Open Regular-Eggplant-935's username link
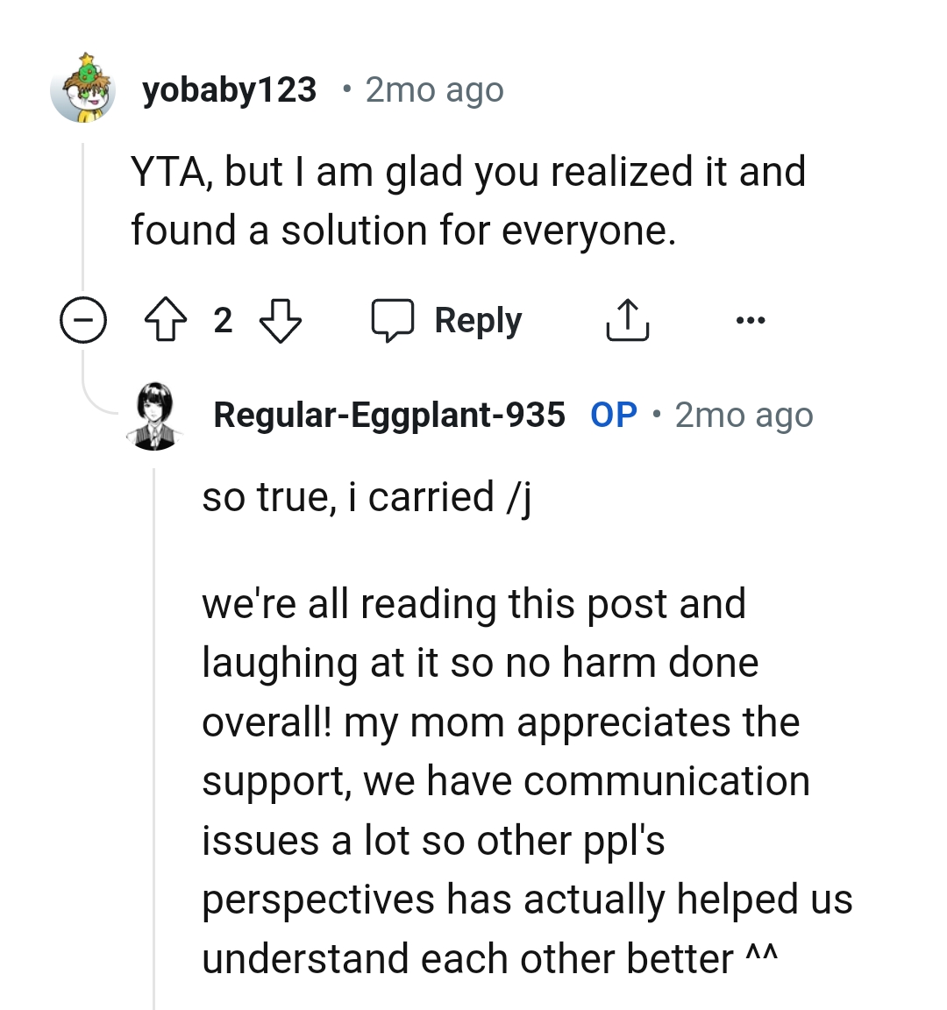 click(389, 415)
